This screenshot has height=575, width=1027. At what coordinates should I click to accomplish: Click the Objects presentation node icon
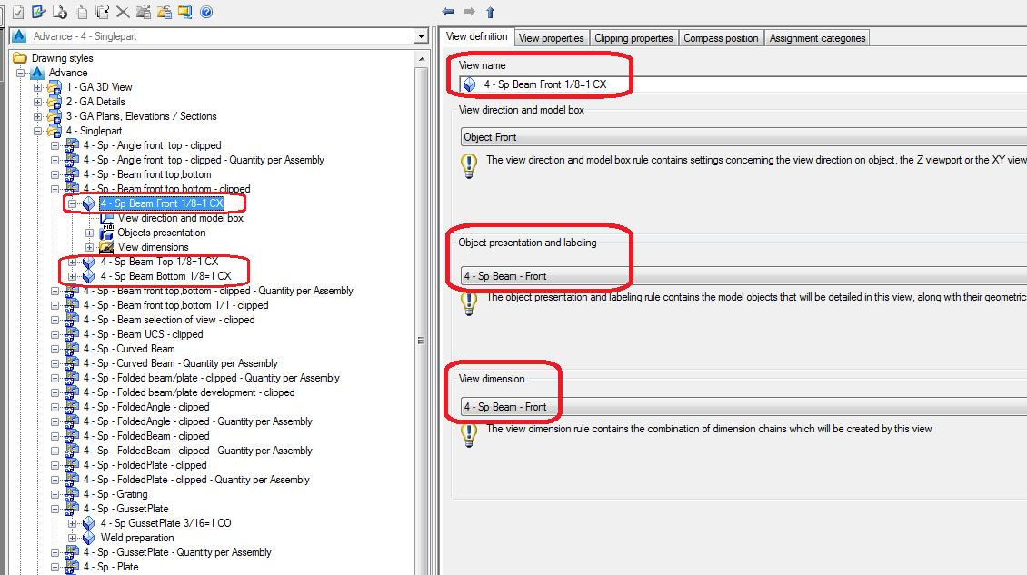coord(106,233)
